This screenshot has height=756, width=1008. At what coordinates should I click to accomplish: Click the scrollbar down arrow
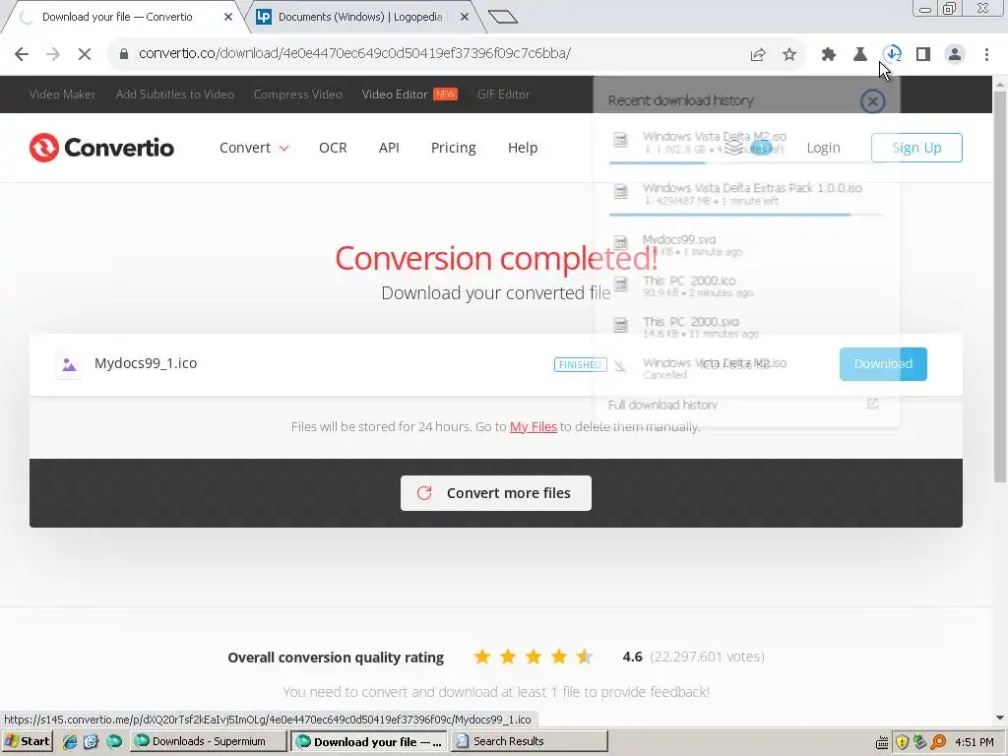point(1000,718)
